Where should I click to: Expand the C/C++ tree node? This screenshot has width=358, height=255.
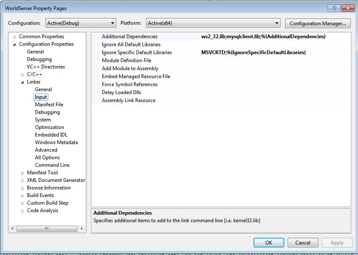(x=23, y=75)
